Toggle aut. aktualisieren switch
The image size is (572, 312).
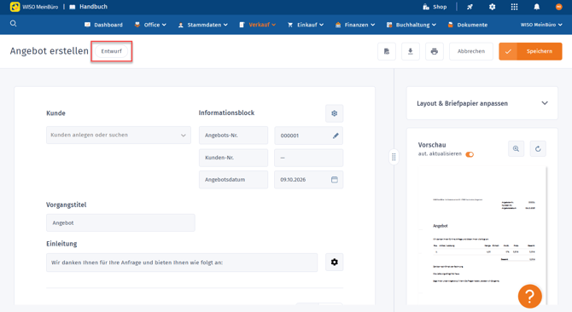[470, 154]
